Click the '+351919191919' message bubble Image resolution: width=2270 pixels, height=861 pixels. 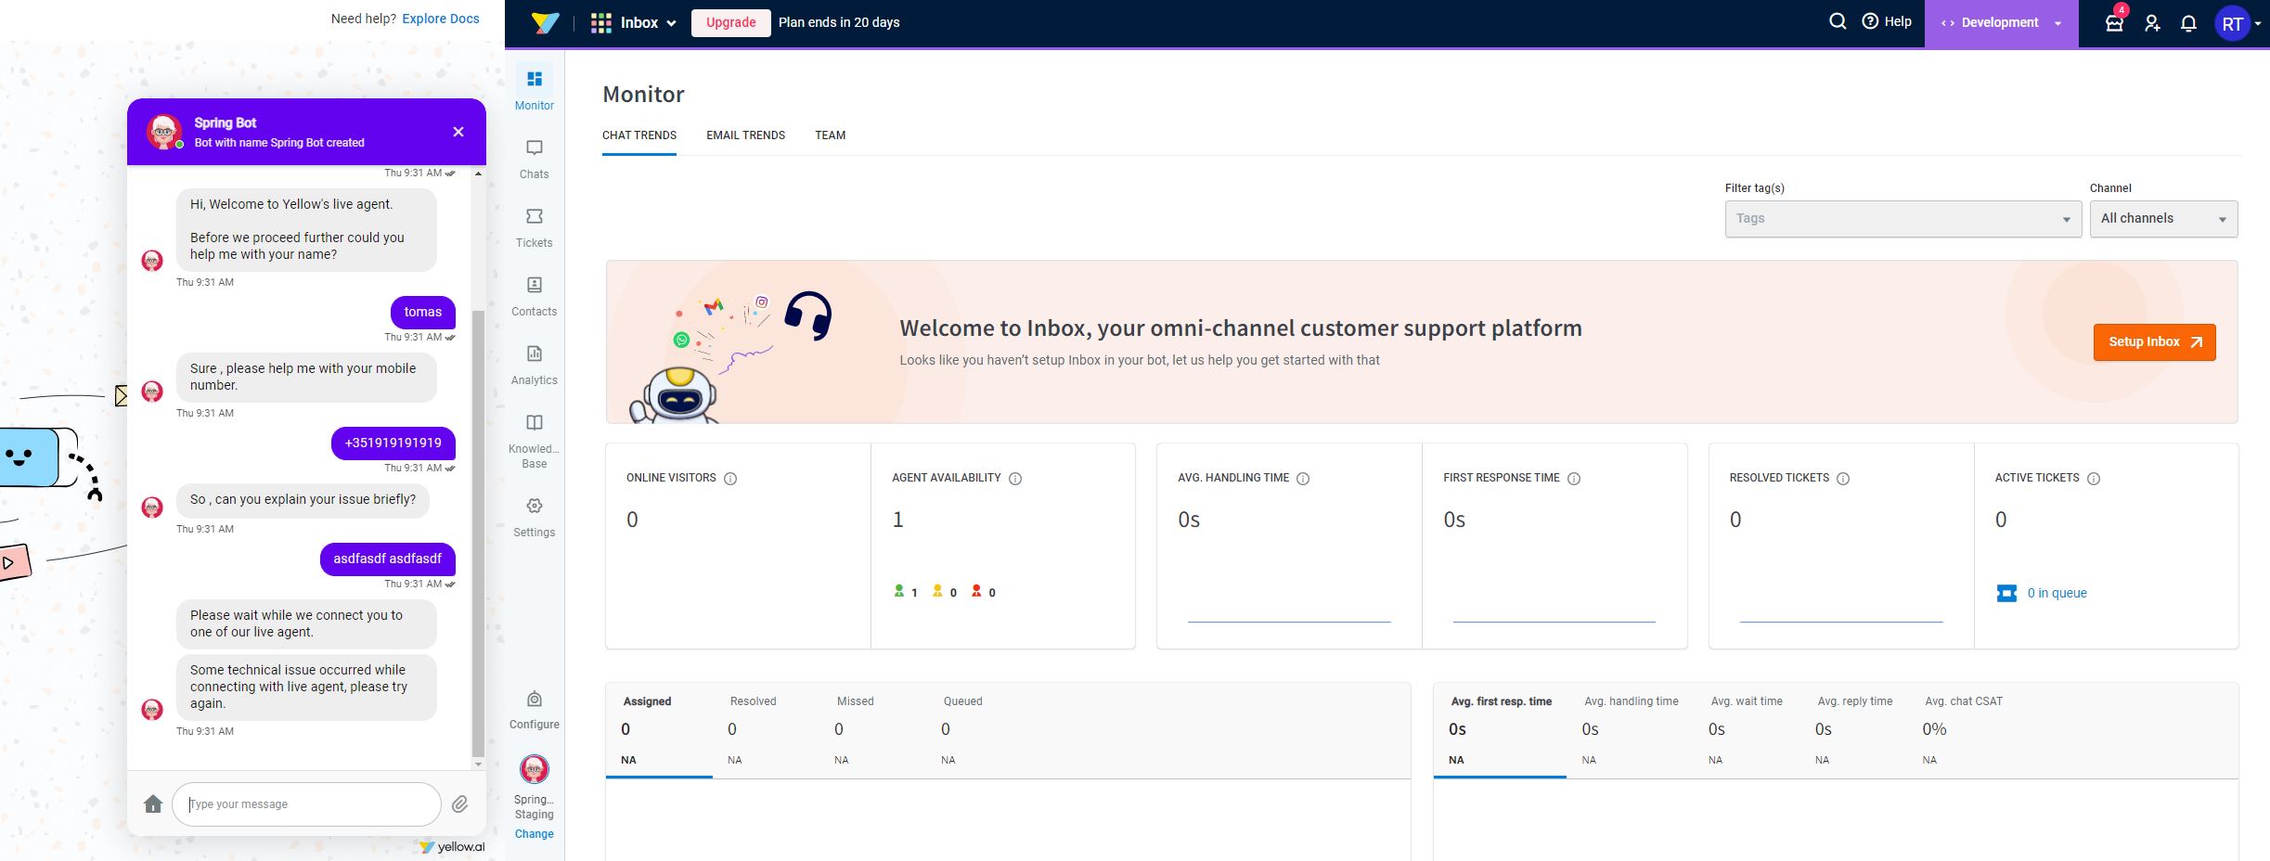click(x=393, y=443)
